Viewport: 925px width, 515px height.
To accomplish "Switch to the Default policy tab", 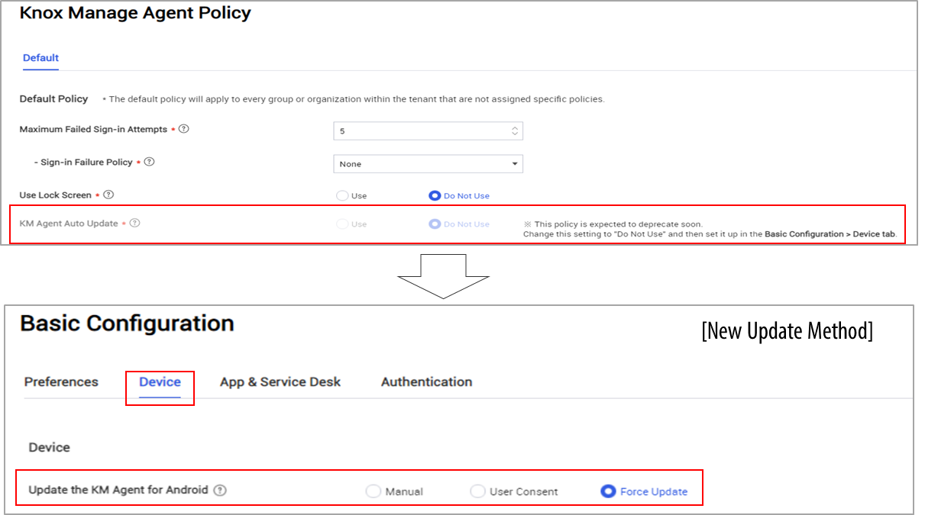I will coord(40,58).
